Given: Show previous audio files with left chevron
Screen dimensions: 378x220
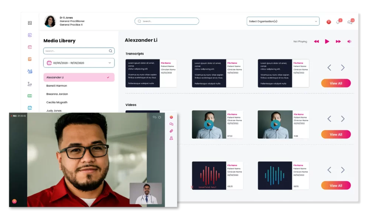Looking at the screenshot, I should click(x=329, y=170).
